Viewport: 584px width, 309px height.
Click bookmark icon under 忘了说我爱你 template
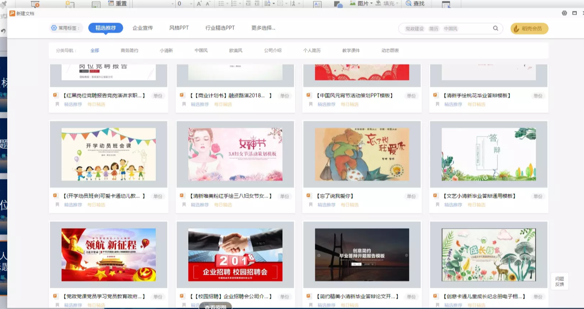tap(311, 205)
